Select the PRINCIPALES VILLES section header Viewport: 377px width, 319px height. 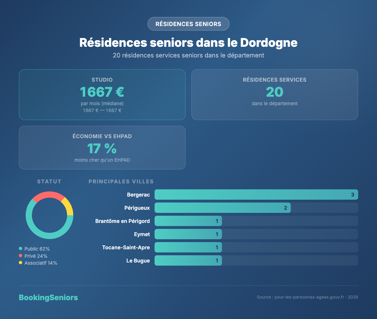[x=121, y=181]
